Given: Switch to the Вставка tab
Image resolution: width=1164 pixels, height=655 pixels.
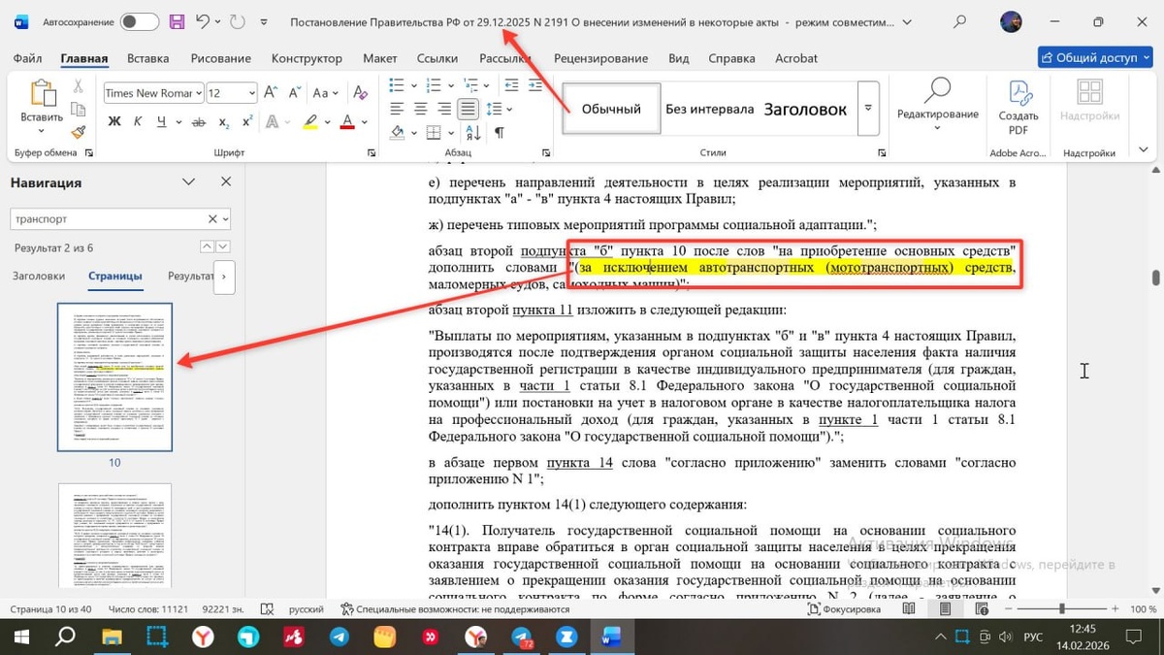Looking at the screenshot, I should pos(148,58).
